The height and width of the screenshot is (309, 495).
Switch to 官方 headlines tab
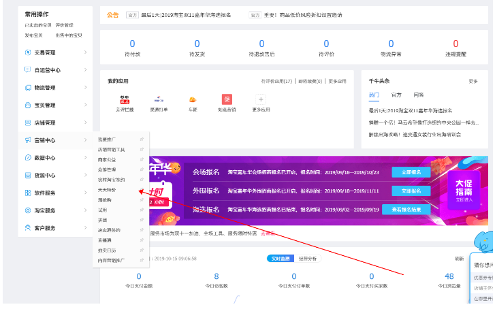[396, 95]
